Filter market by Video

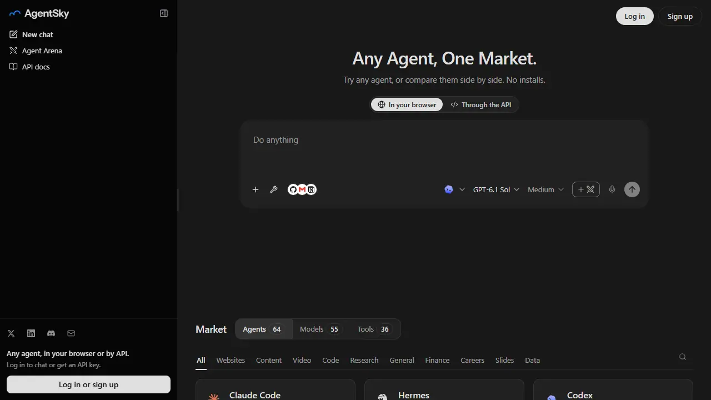pos(302,360)
